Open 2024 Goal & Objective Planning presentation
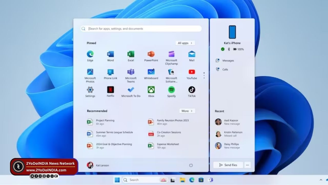The height and width of the screenshot is (185, 328). (x=109, y=146)
